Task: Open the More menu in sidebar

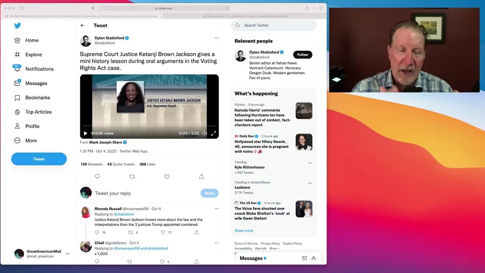Action: click(x=25, y=141)
